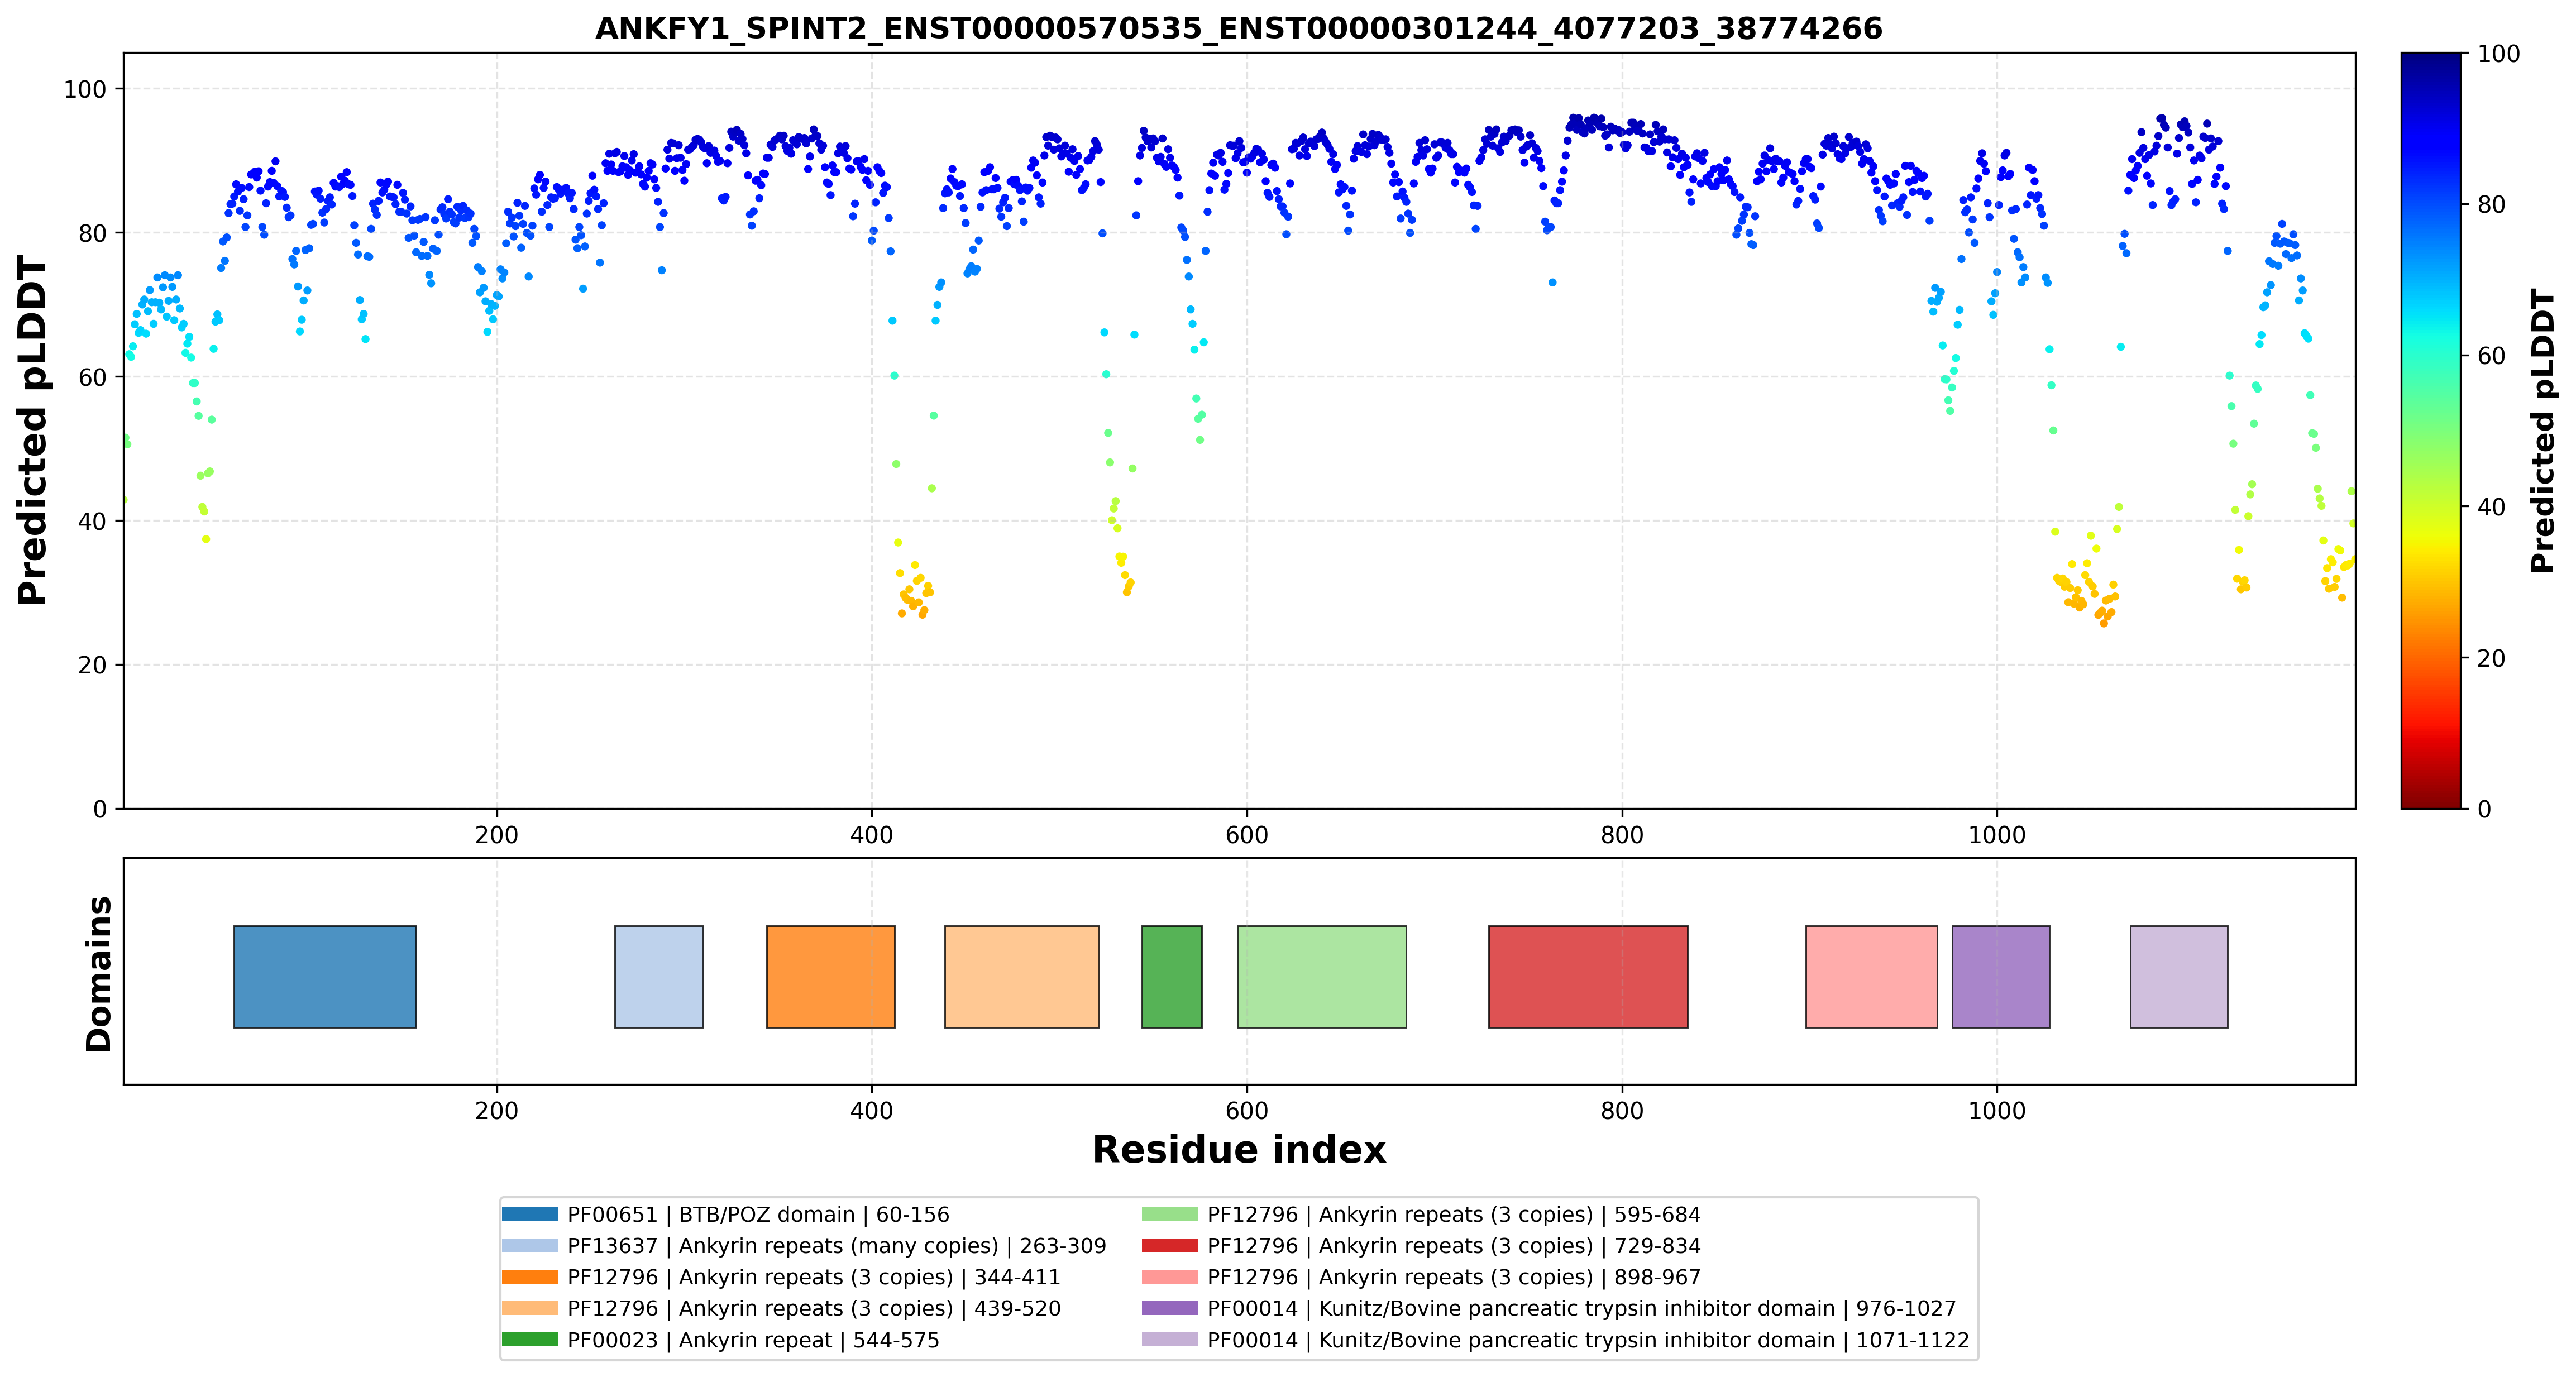Select the light green Ankyrin 595-684 box
This screenshot has width=2576, height=1377.
point(1322,977)
